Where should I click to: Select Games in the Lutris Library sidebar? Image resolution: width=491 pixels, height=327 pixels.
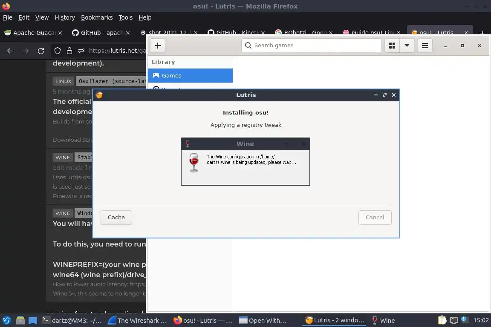(x=190, y=75)
